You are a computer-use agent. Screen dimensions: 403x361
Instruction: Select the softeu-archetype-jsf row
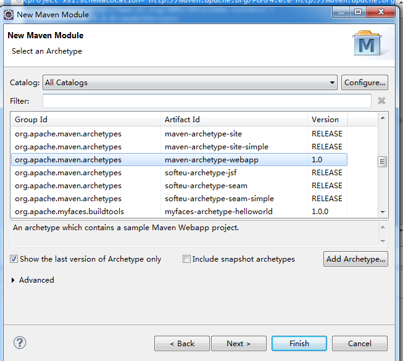(x=179, y=173)
